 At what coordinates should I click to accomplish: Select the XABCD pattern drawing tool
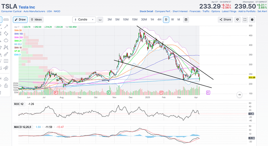coord(6,47)
